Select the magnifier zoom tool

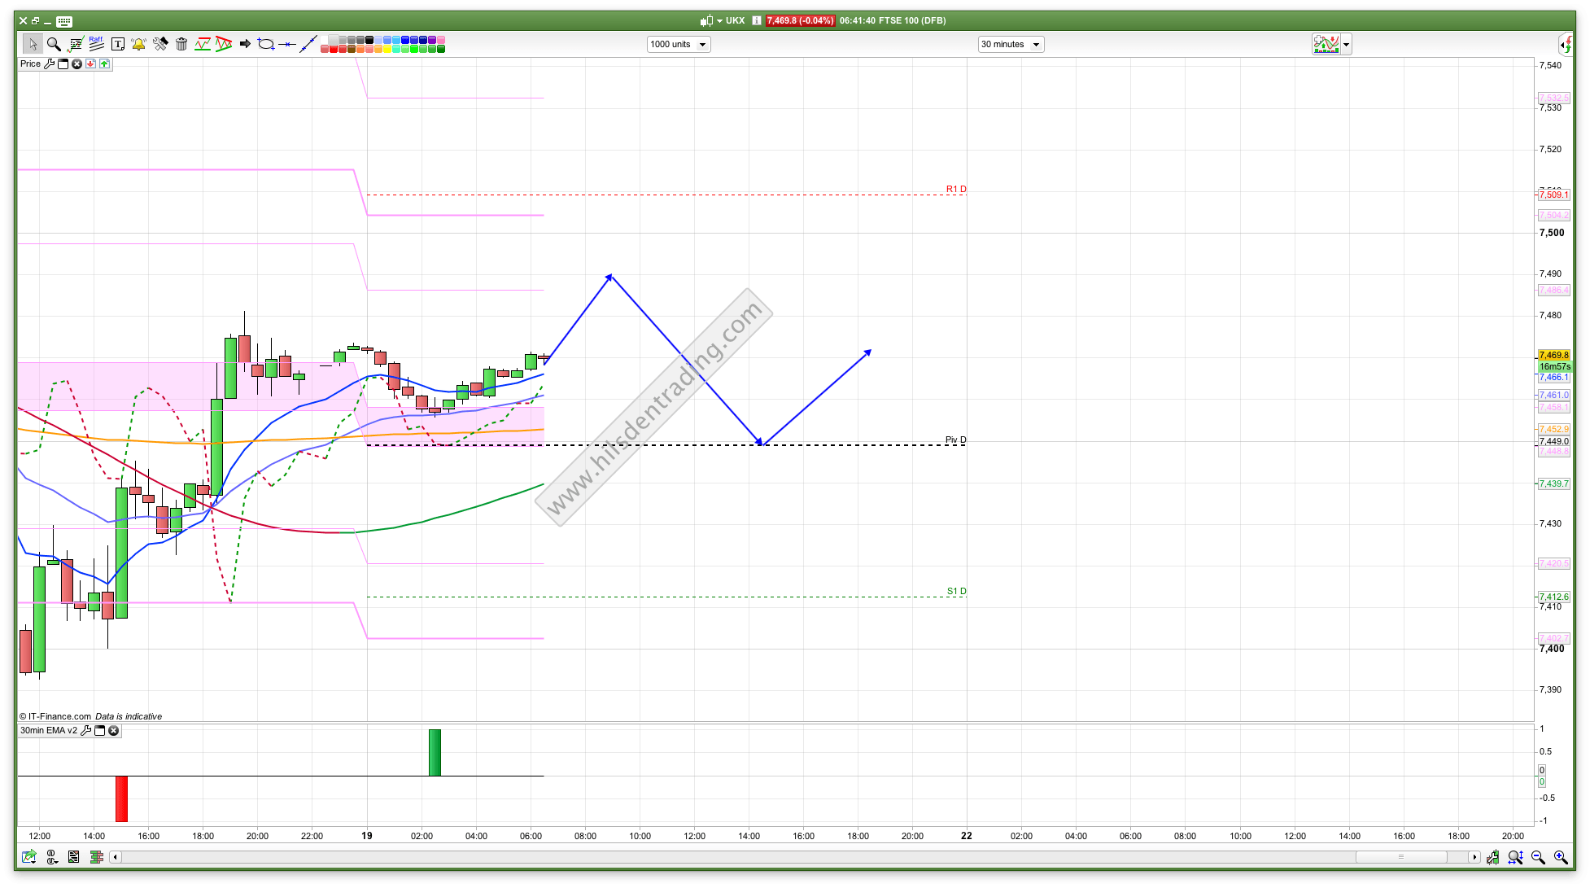[54, 44]
